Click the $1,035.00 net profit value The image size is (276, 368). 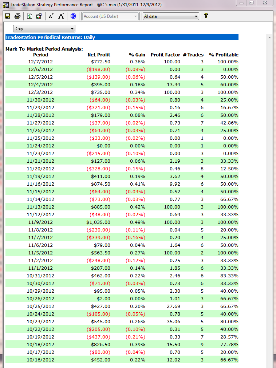point(98,222)
